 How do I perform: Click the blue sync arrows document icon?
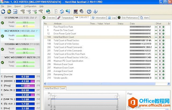[x=62, y=11]
